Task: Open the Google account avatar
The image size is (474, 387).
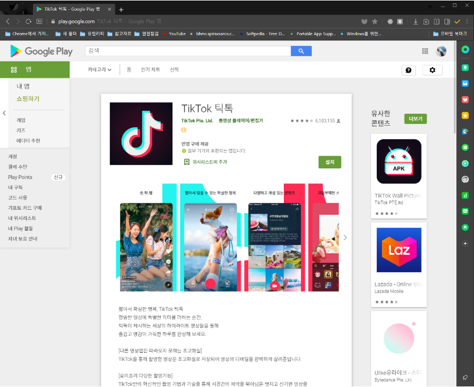Action: tap(441, 51)
